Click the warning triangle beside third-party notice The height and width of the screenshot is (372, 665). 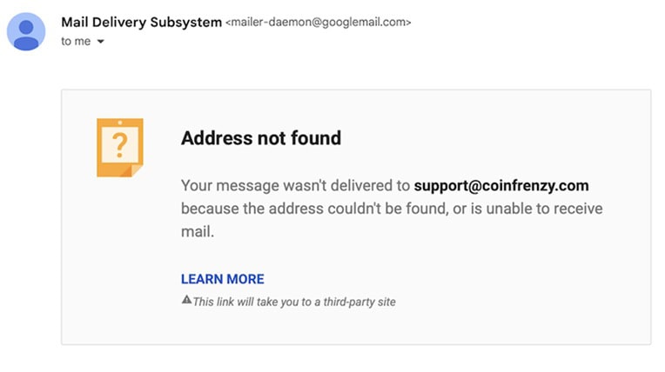(x=185, y=301)
